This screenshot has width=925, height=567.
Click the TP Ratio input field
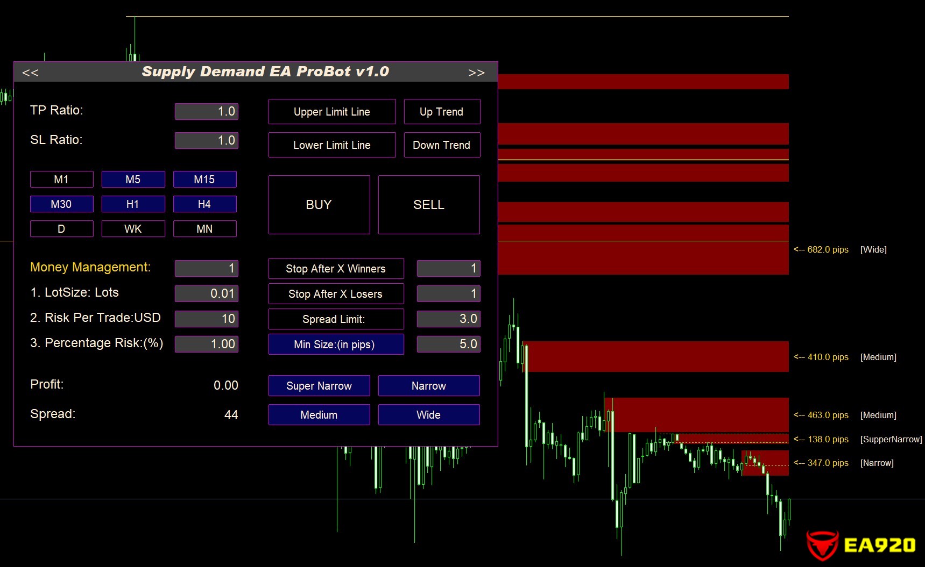(x=207, y=111)
